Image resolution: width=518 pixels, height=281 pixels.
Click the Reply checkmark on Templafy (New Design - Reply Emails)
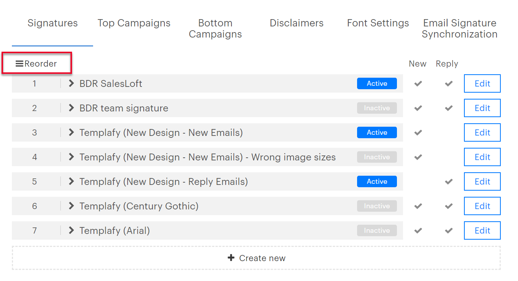tap(448, 181)
